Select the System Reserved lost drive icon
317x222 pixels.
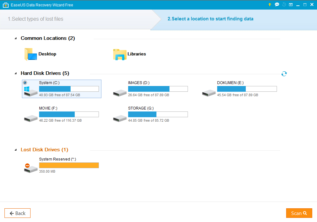coord(31,168)
